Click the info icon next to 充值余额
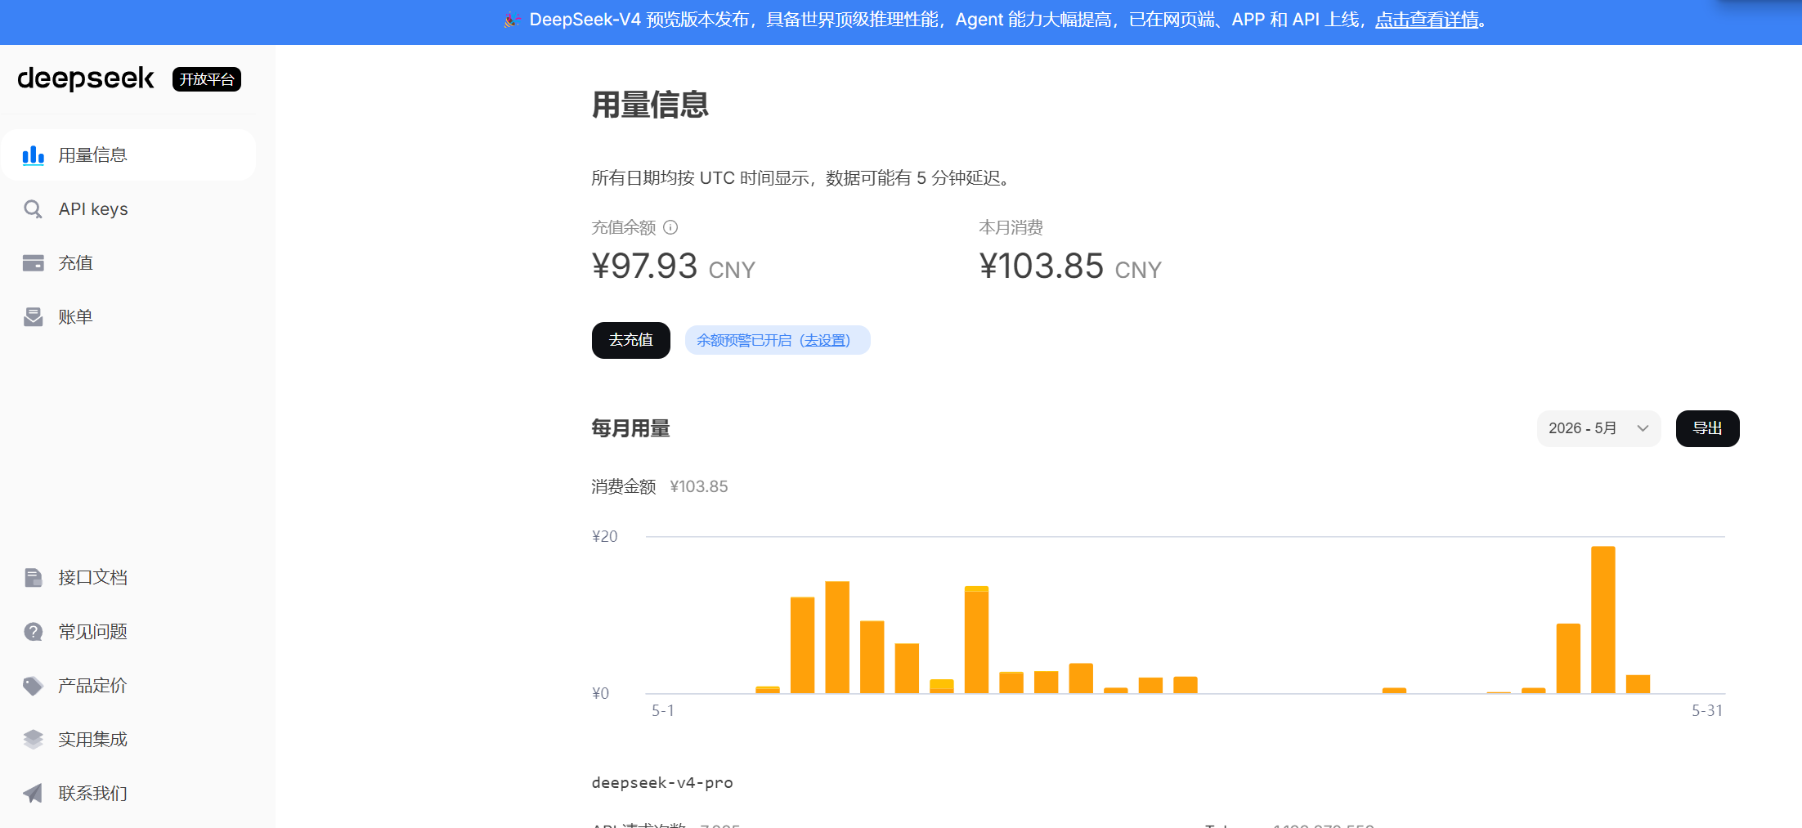Image resolution: width=1802 pixels, height=828 pixels. pos(670,227)
